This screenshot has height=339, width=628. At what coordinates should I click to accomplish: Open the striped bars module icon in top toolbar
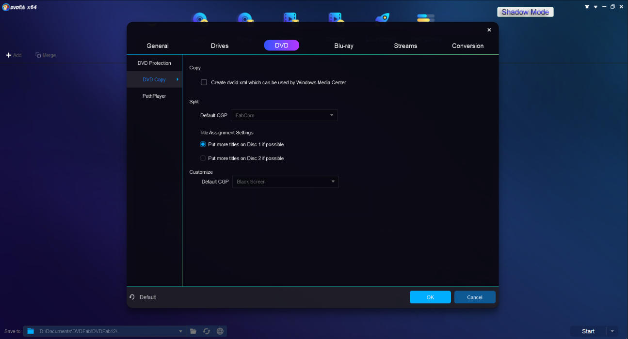coord(425,18)
